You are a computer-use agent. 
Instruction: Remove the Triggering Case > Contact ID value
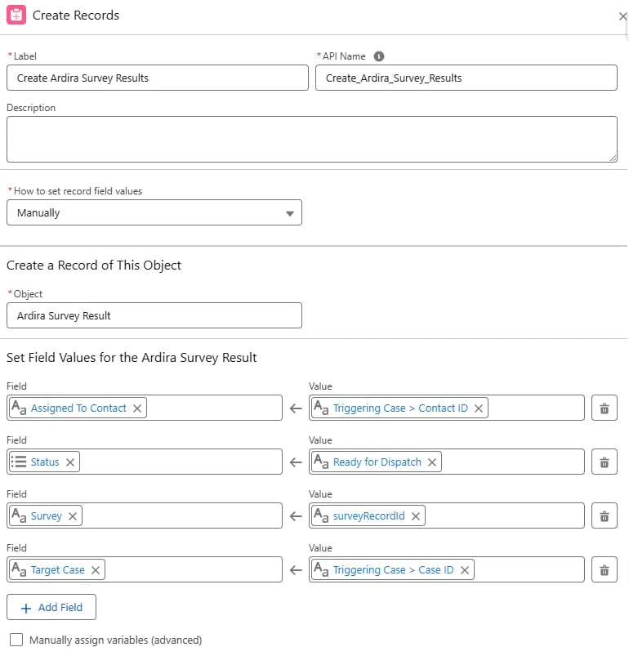pyautogui.click(x=479, y=408)
